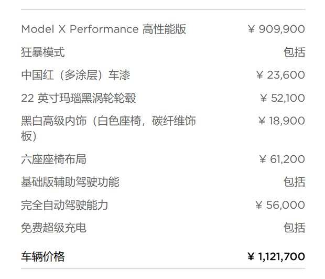The width and height of the screenshot is (325, 279).
Task: Select the bold 车辆价格 total label
Action: pos(43,256)
